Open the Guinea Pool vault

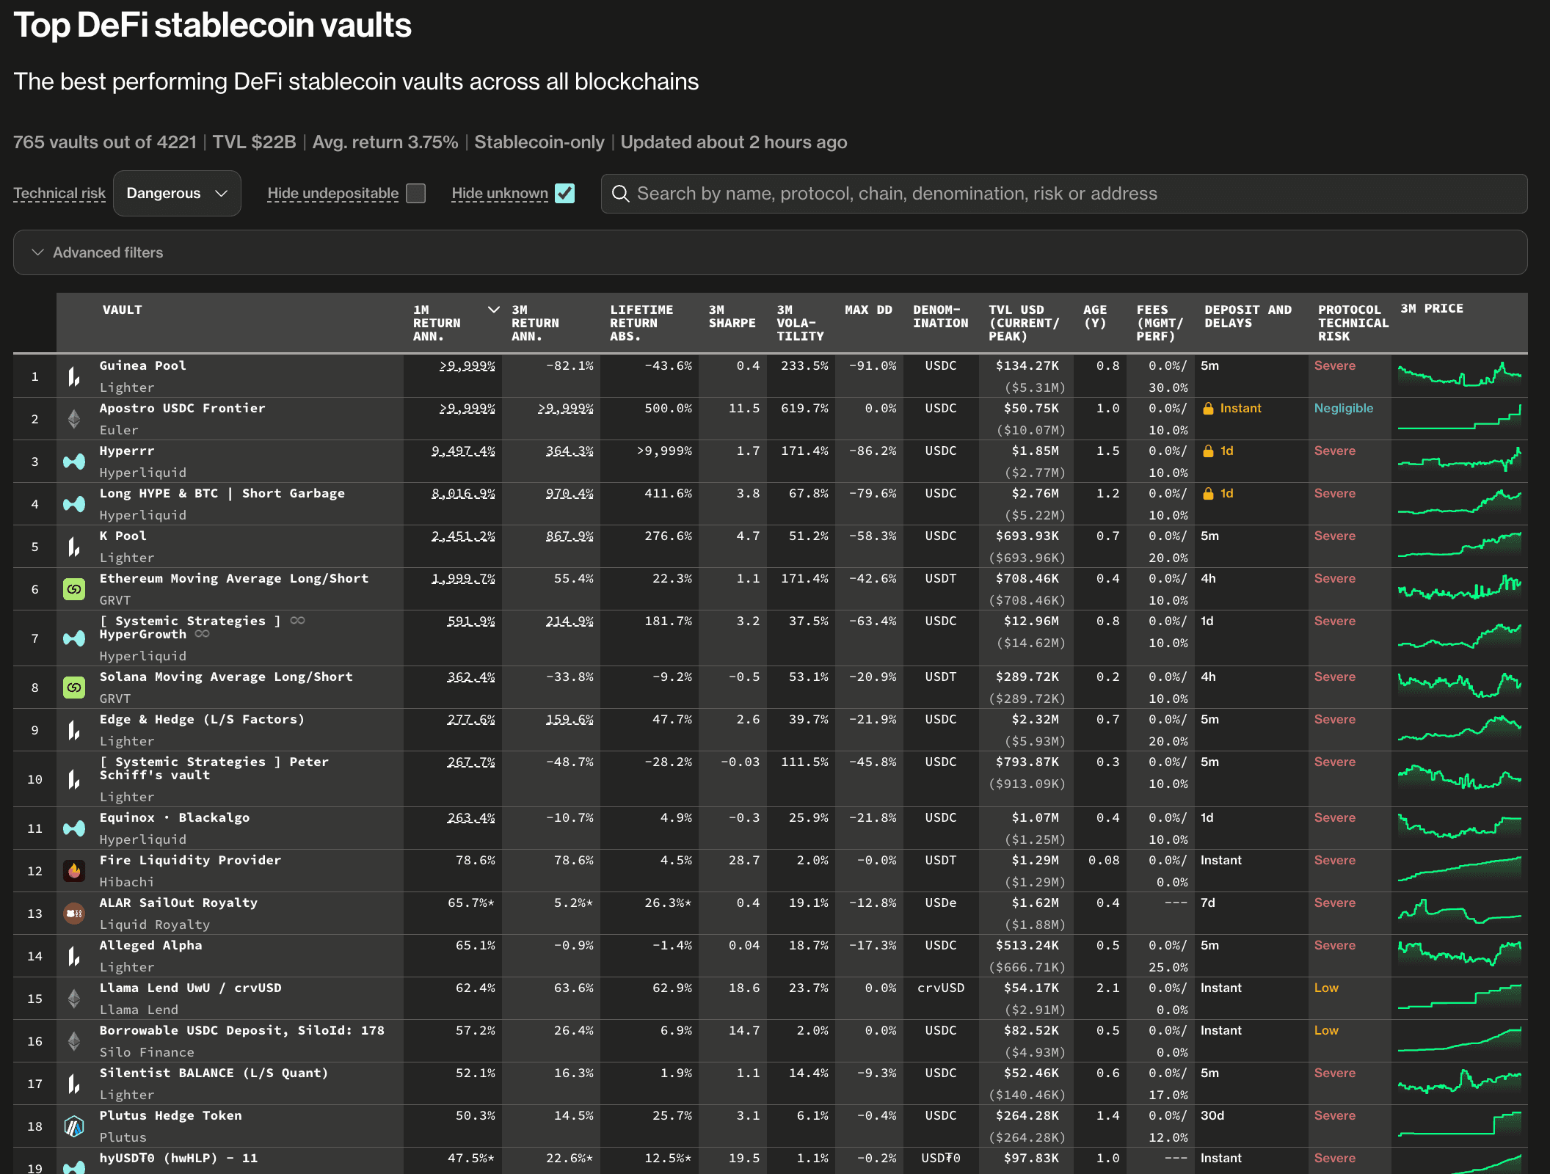tap(143, 365)
